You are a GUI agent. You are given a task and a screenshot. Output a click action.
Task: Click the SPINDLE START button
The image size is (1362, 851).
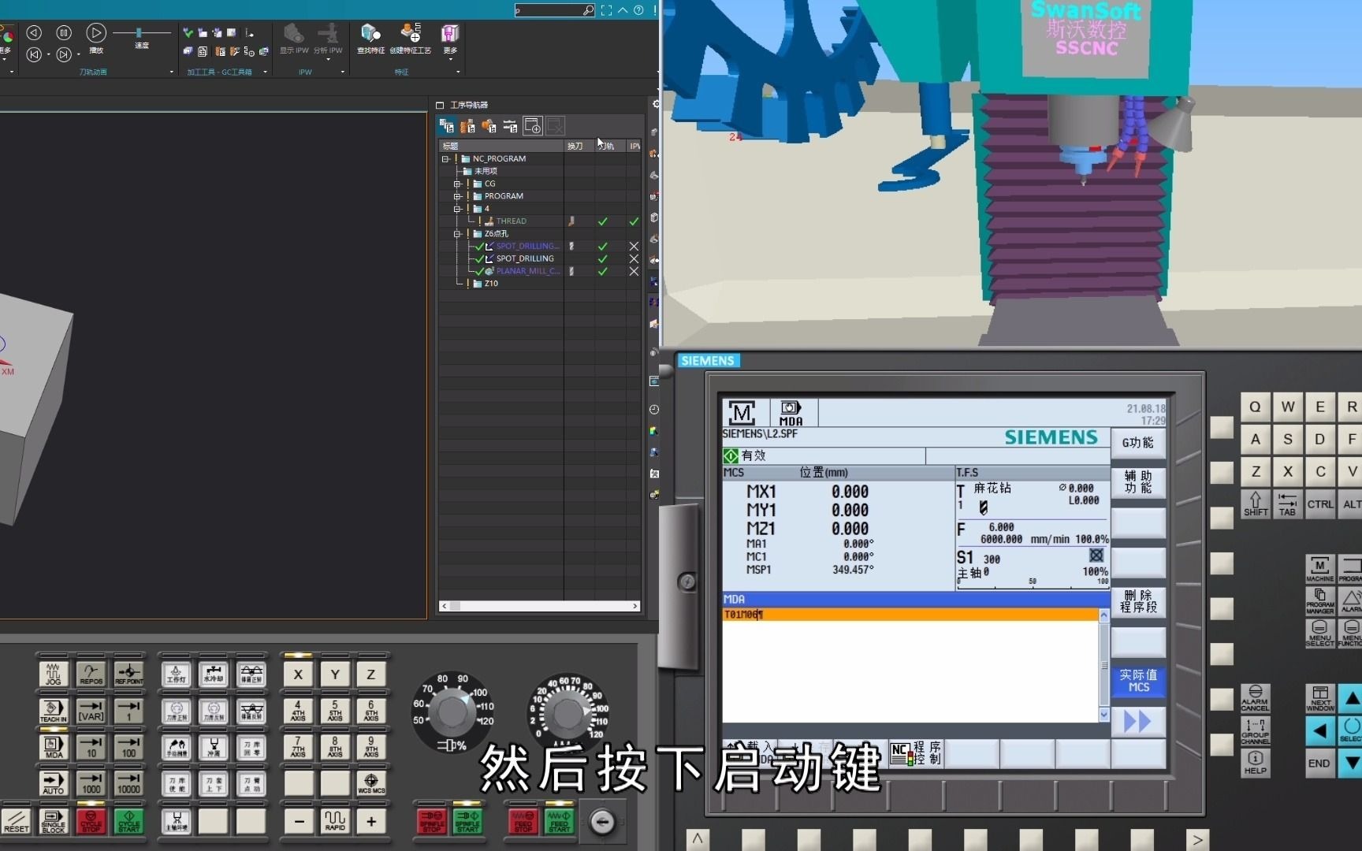(467, 821)
